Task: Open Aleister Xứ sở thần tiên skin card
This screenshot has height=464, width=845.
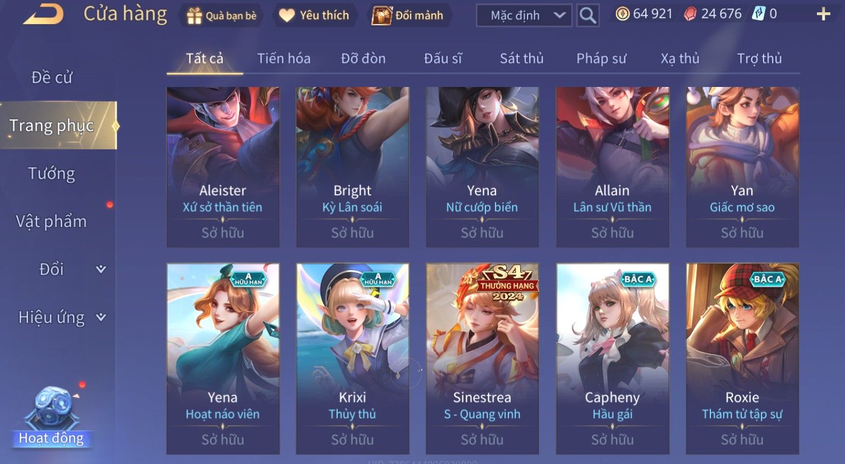Action: tap(223, 167)
